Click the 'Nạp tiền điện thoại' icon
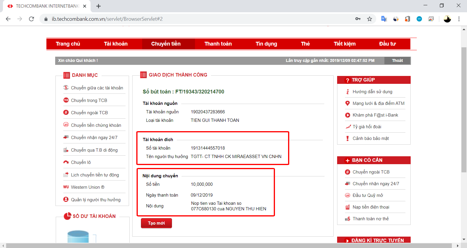The width and height of the screenshot is (467, 248). pyautogui.click(x=348, y=207)
